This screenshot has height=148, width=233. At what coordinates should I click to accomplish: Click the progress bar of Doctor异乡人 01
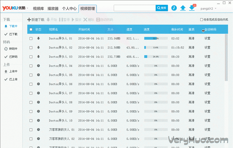click(156, 38)
